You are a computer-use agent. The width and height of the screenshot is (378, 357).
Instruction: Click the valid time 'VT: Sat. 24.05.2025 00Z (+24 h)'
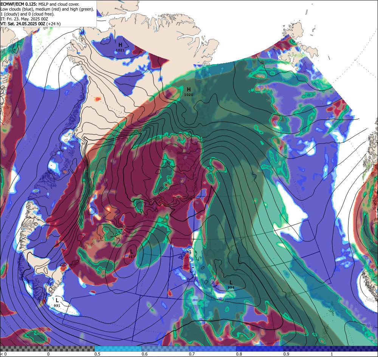tap(31, 23)
